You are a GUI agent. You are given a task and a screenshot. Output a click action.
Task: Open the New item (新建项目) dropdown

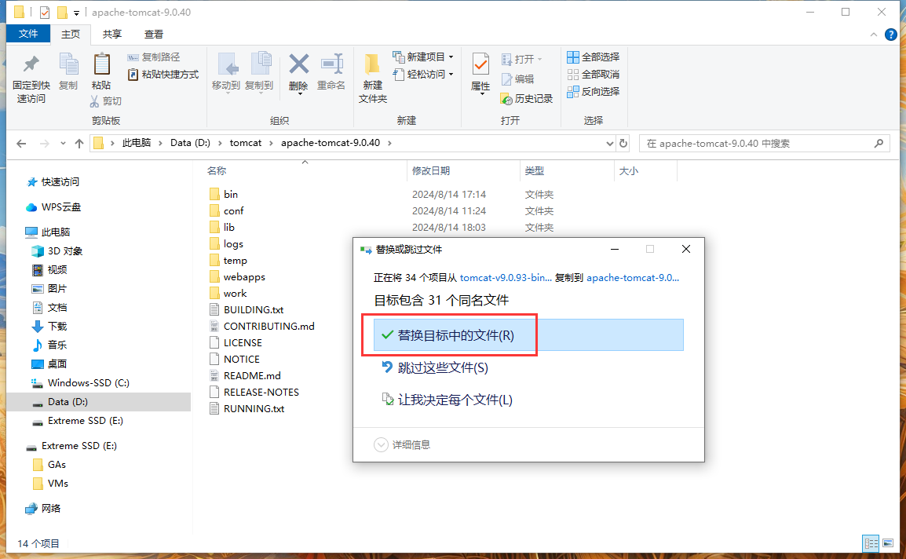[423, 57]
